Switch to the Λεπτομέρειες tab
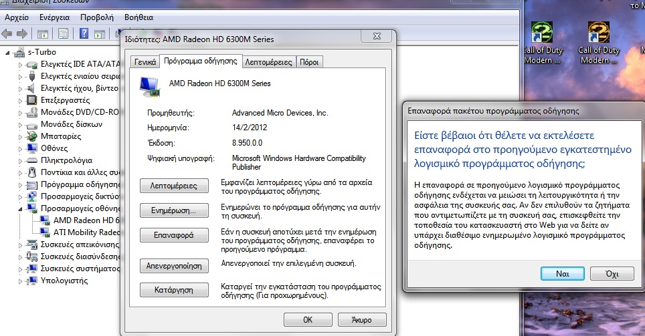Image resolution: width=645 pixels, height=336 pixels. tap(268, 62)
